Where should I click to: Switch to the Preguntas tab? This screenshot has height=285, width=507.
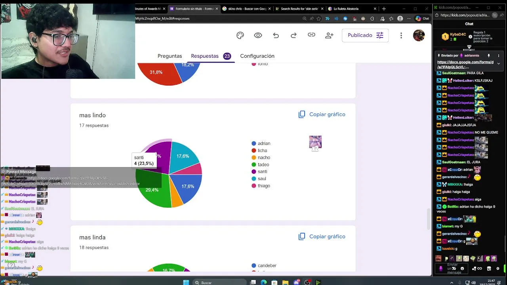170,56
